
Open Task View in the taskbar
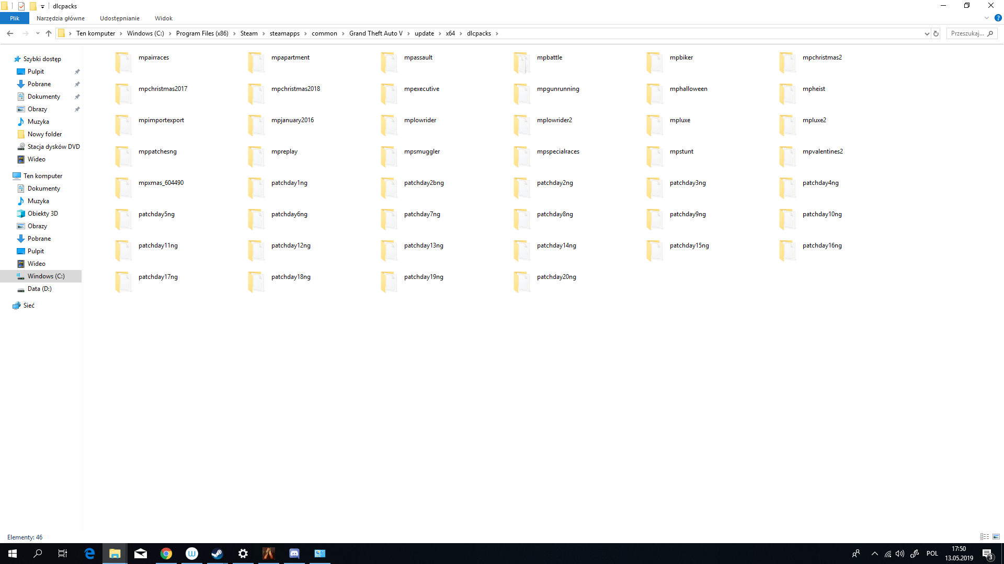[63, 554]
